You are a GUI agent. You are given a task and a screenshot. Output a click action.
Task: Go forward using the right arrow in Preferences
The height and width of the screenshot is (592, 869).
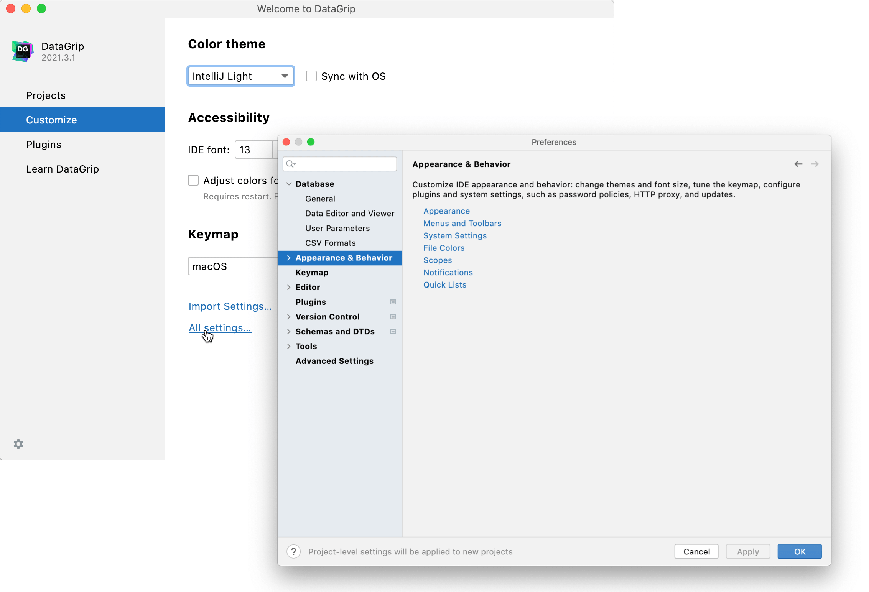(x=815, y=164)
